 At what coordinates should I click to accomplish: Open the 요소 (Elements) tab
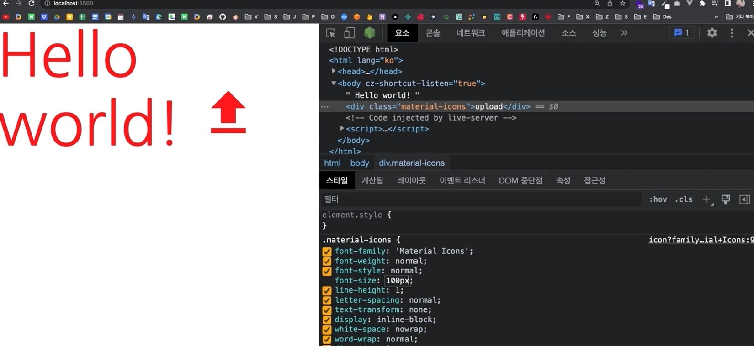[x=402, y=33]
